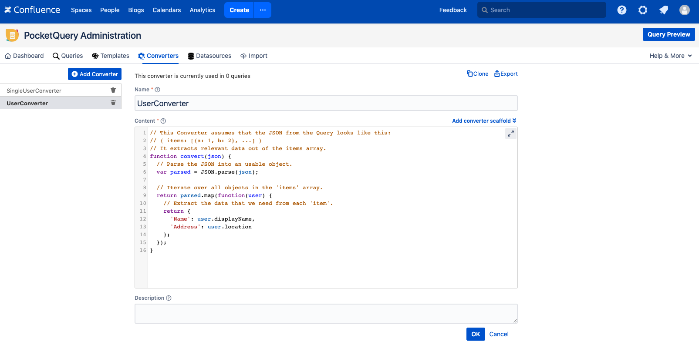Viewport: 699px width, 345px height.
Task: Open the settings gear menu
Action: (642, 10)
